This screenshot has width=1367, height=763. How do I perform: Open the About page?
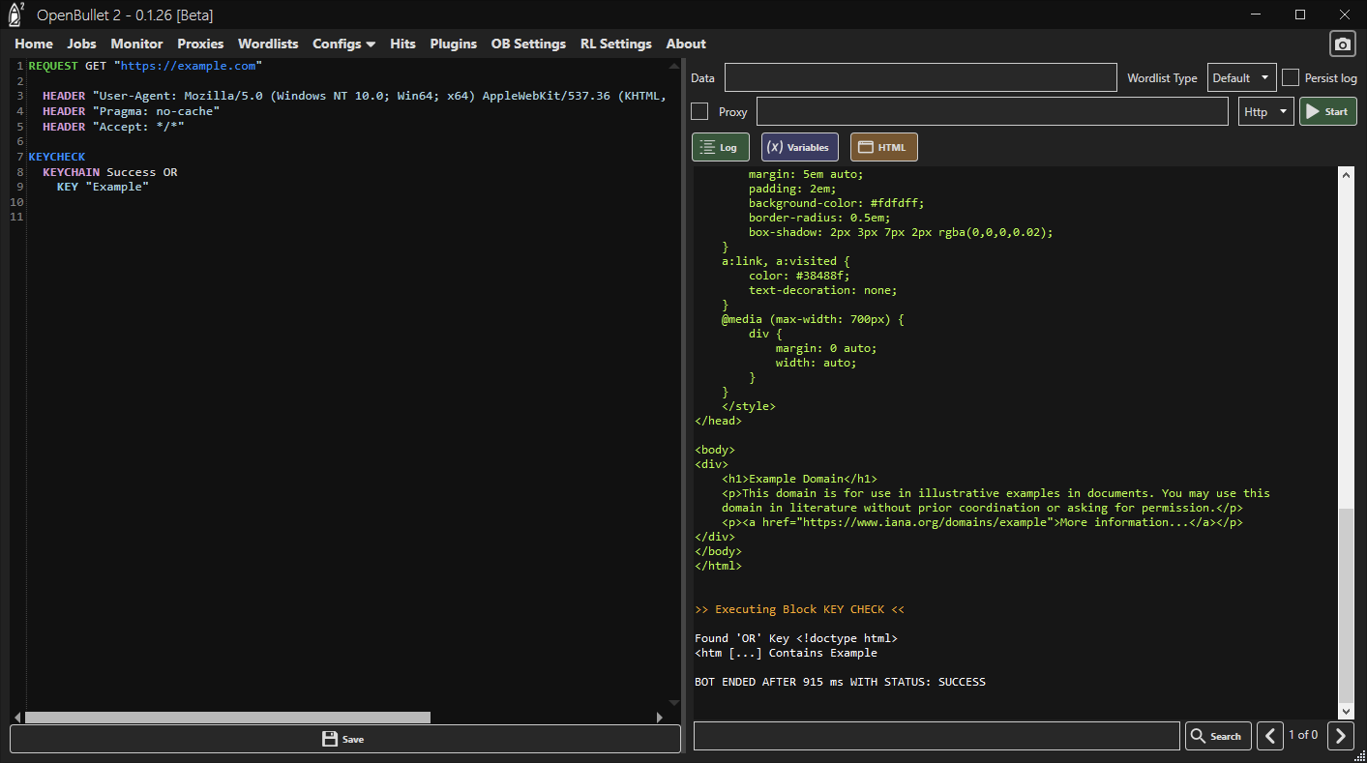pyautogui.click(x=686, y=44)
